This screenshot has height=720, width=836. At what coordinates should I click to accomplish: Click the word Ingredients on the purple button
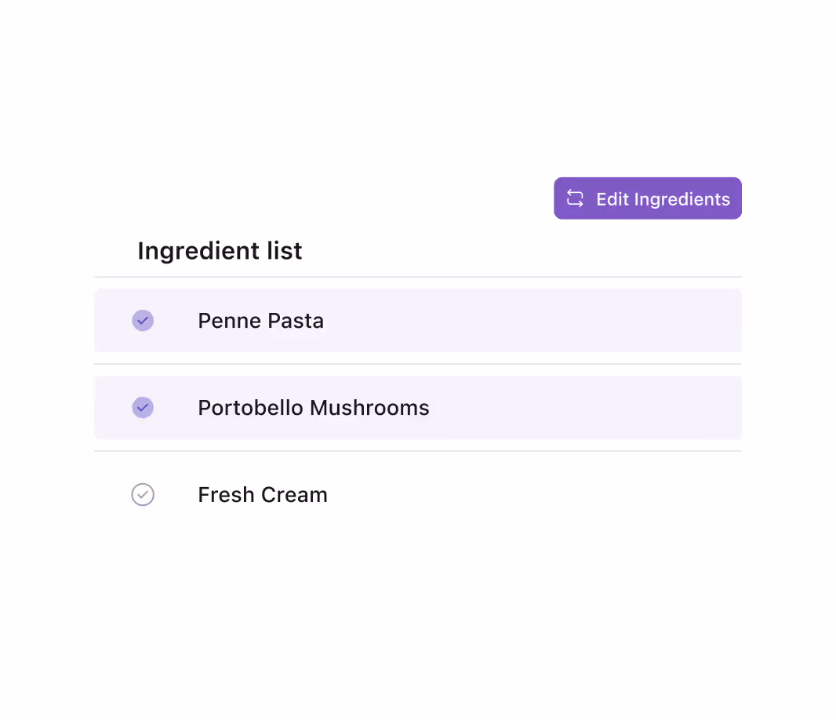click(x=682, y=199)
